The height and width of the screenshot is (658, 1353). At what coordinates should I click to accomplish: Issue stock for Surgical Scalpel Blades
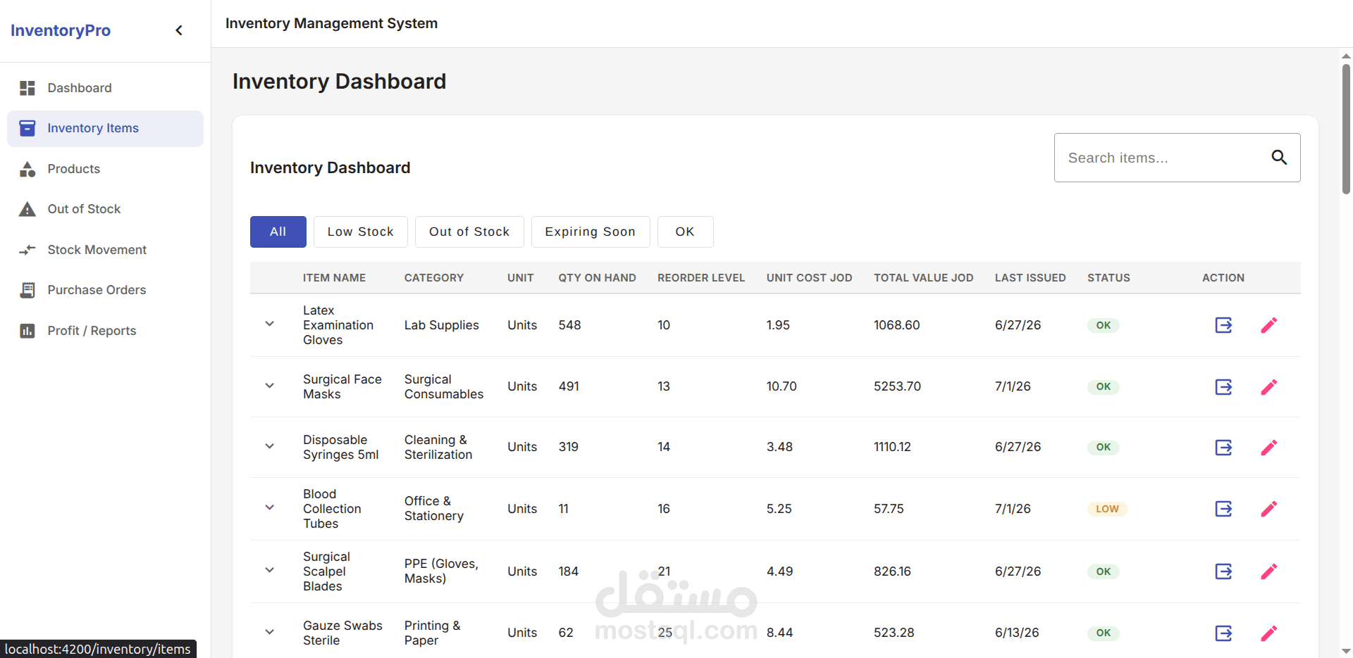(1223, 571)
